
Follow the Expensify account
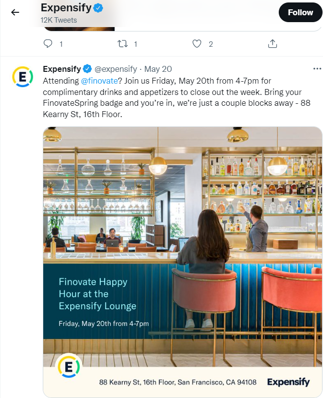[x=300, y=12]
